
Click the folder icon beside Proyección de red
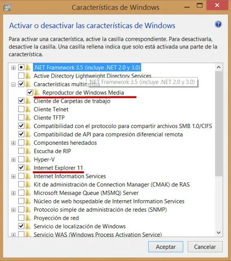click(x=28, y=218)
